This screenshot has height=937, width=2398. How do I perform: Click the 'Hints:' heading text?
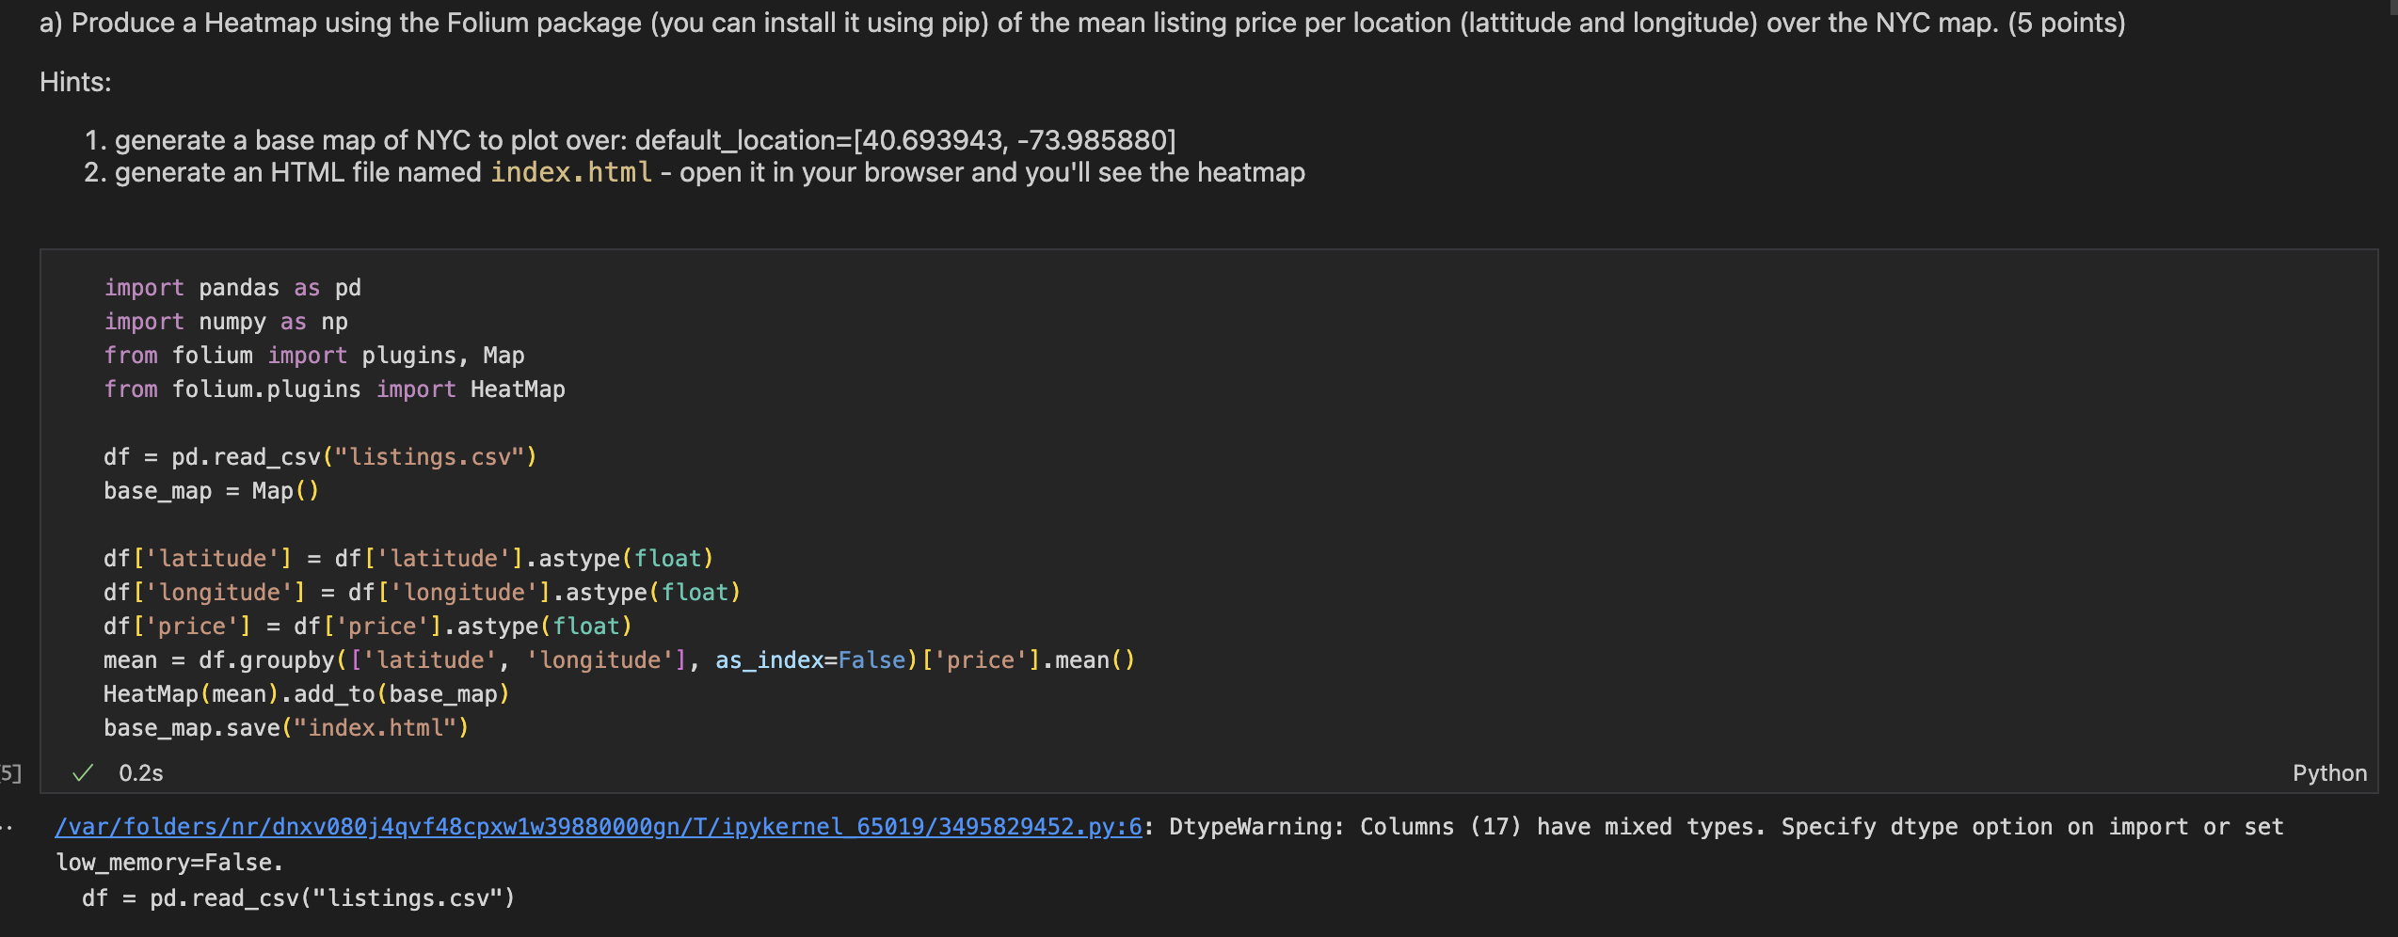(x=75, y=82)
